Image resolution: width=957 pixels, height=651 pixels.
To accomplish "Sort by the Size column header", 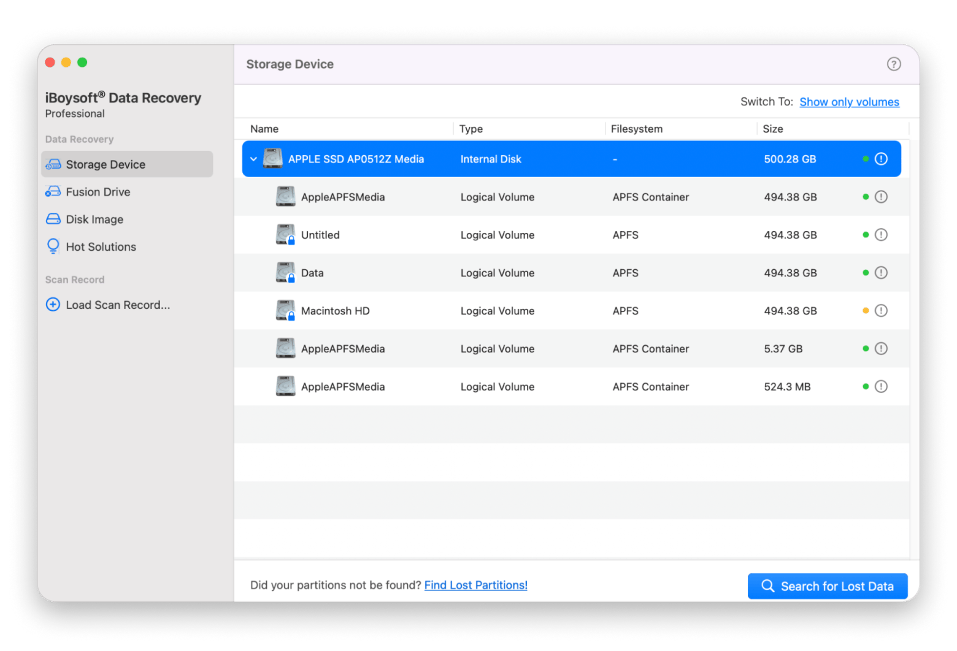I will [x=773, y=129].
